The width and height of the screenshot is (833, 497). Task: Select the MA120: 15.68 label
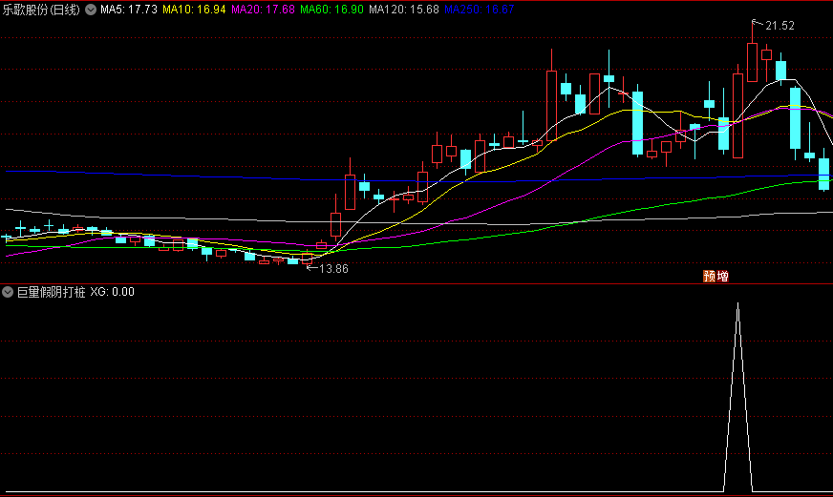click(x=404, y=10)
